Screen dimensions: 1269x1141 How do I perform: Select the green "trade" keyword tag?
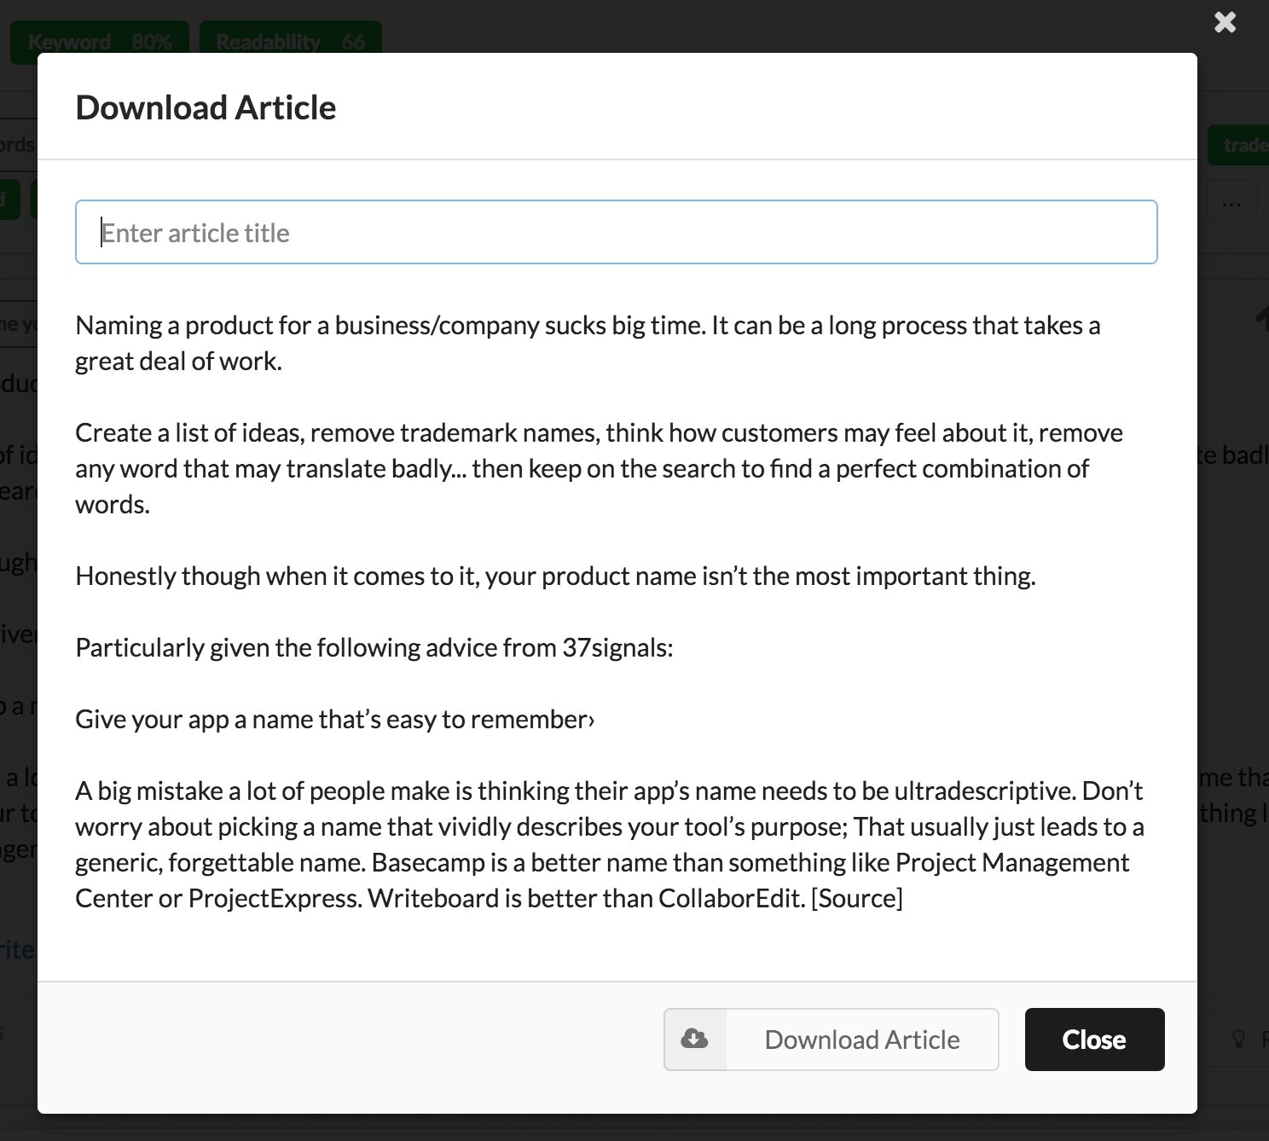1241,145
